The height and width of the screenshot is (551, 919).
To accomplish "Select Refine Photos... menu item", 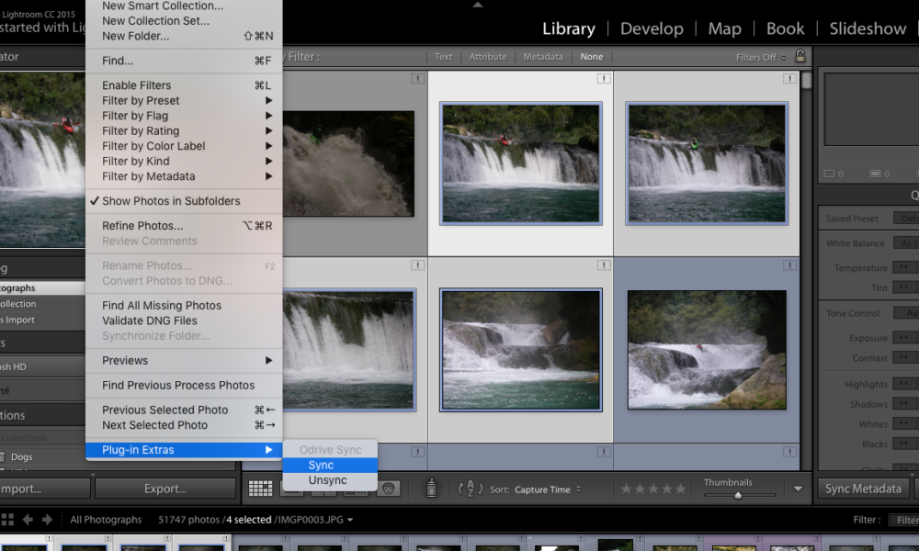I will (184, 226).
